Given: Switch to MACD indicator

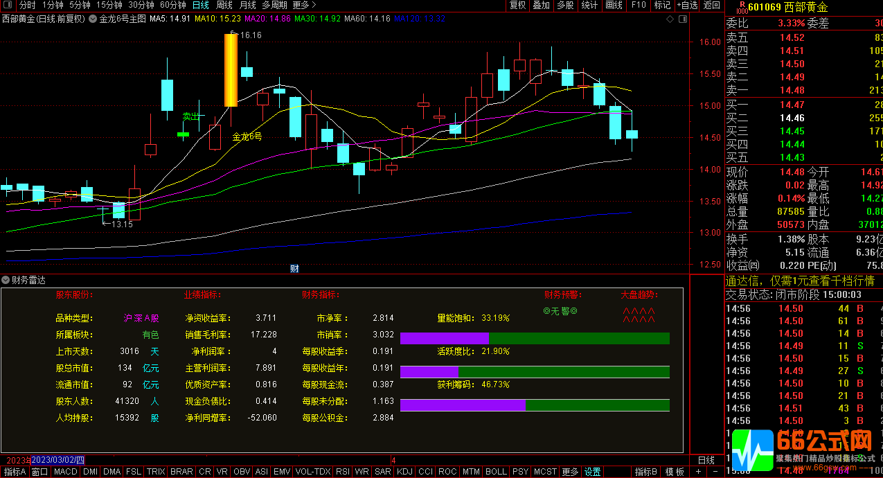Looking at the screenshot, I should point(66,472).
